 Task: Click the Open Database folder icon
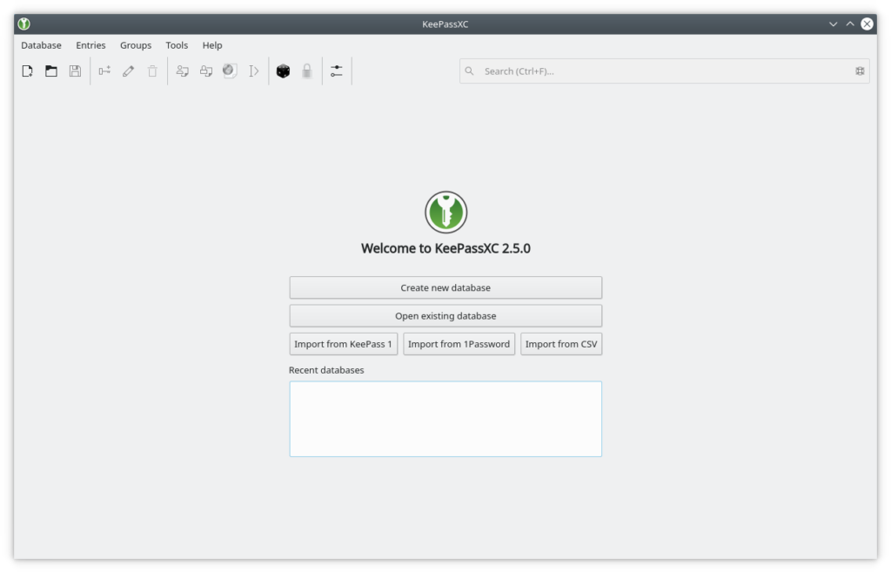pyautogui.click(x=51, y=71)
